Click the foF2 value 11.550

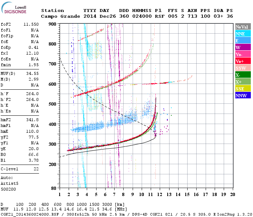31,24
